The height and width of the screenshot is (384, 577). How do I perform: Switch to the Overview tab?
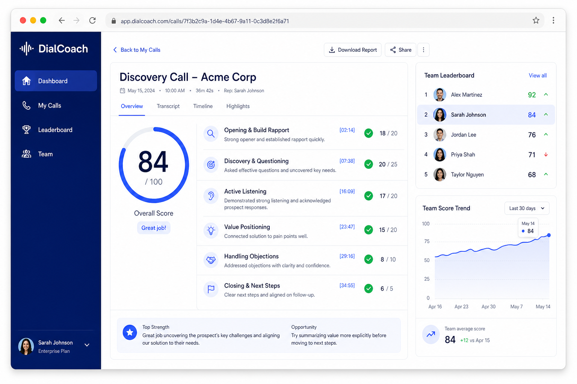coord(132,106)
